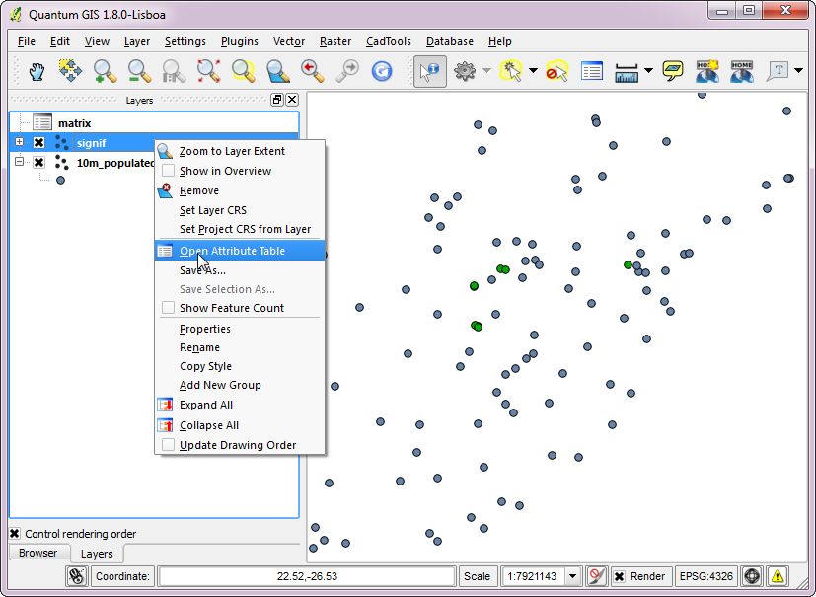Click the stop map rendering icon
This screenshot has height=597, width=816.
coord(596,576)
